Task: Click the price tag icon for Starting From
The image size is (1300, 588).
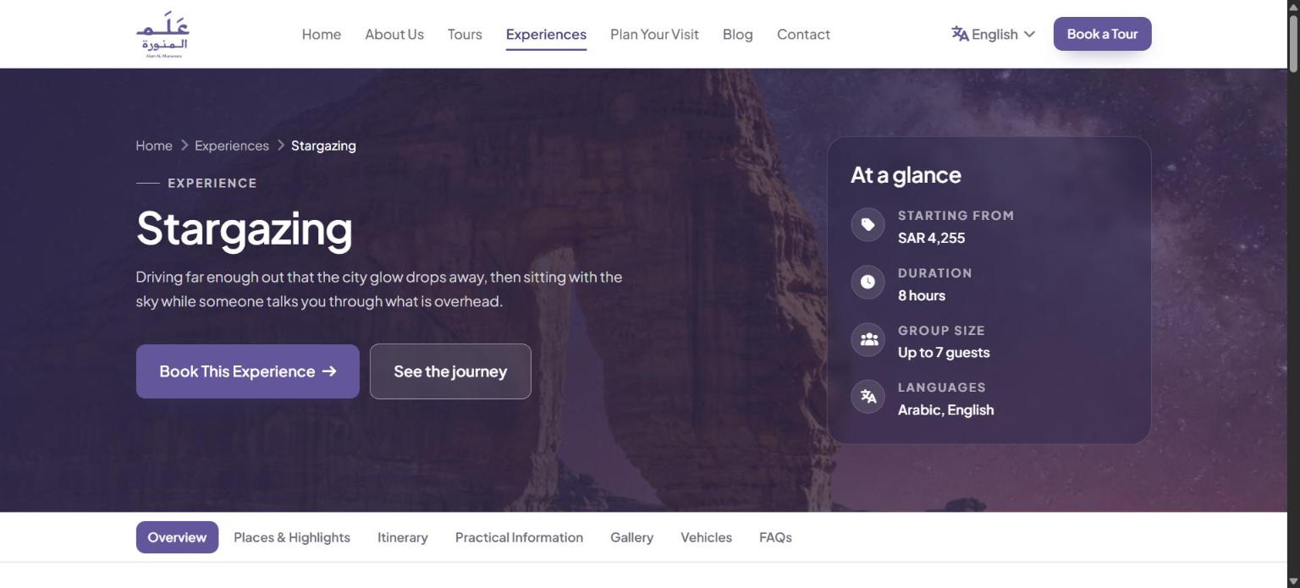Action: click(x=868, y=225)
